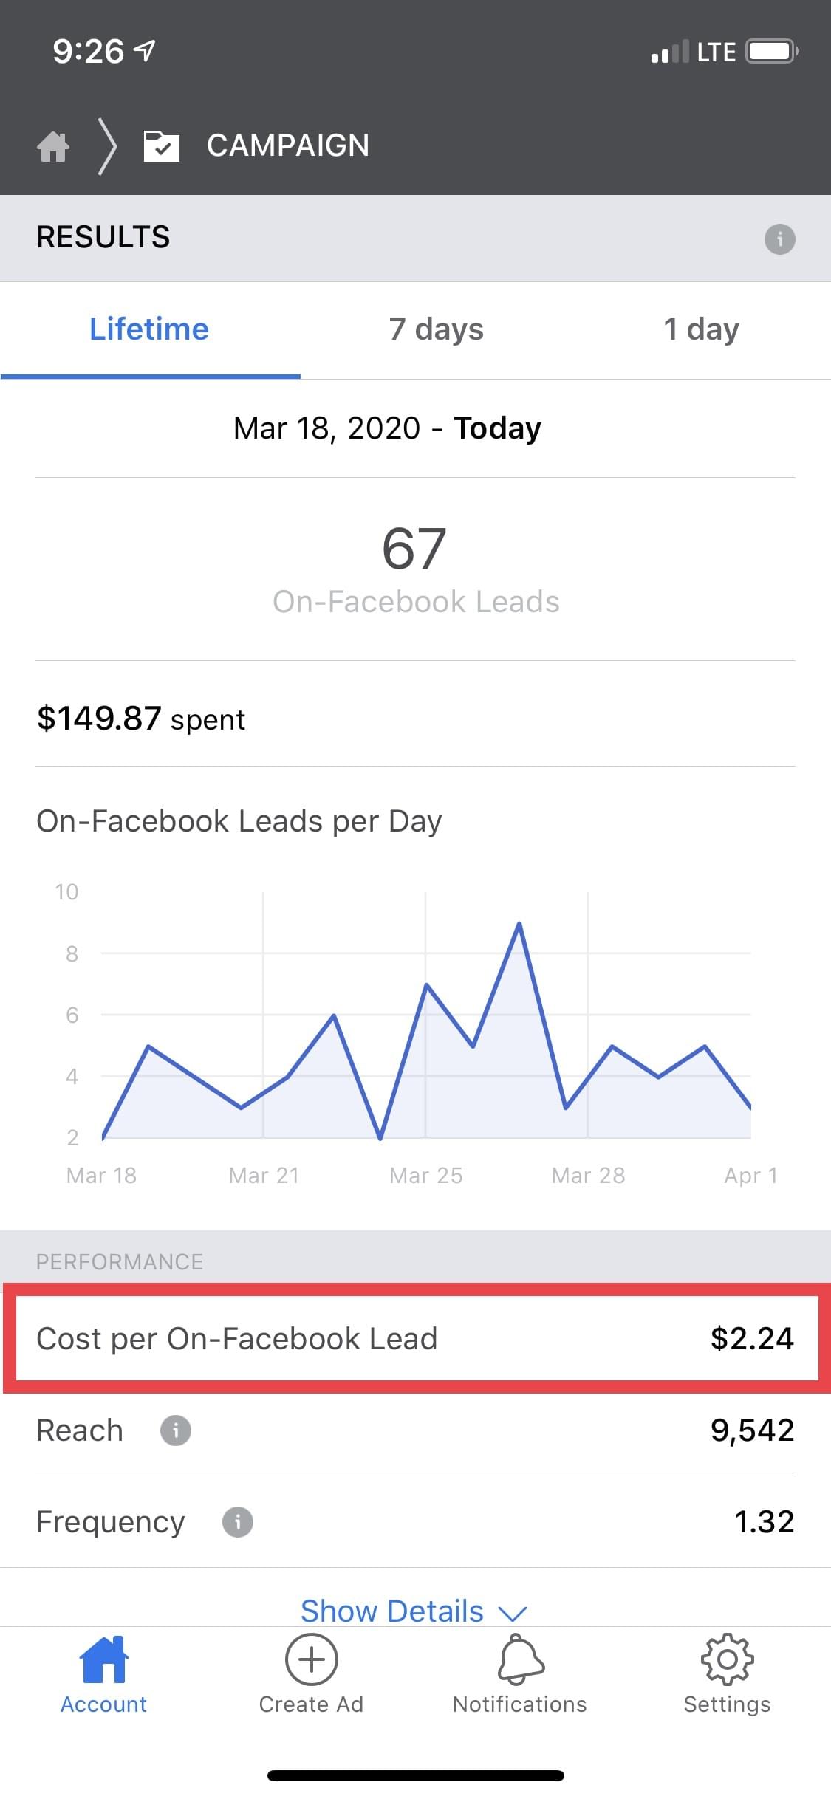The image size is (831, 1799).
Task: Select the 7 days tab
Action: coord(436,329)
